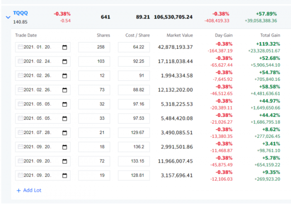Screen dimensions: 291x204
Task: Open calendar picker icon for the 72-share lot
Action: click(65, 161)
